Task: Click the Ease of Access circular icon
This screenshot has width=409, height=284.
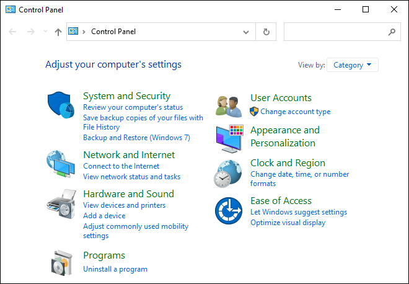Action: (229, 210)
